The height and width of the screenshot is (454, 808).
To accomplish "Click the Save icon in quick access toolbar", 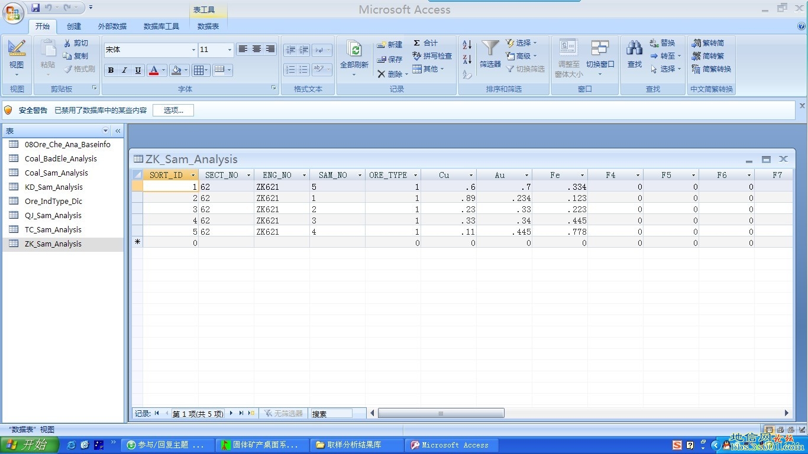I will tap(35, 8).
